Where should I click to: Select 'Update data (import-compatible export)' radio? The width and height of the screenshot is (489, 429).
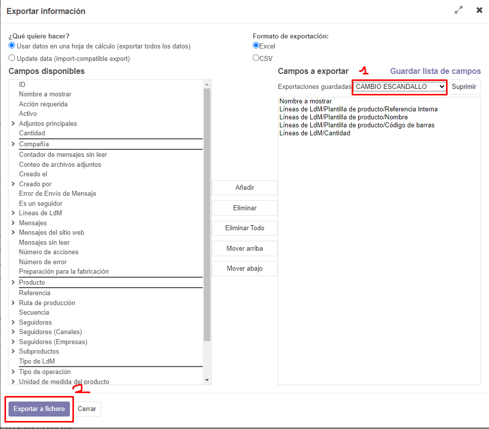(x=12, y=58)
